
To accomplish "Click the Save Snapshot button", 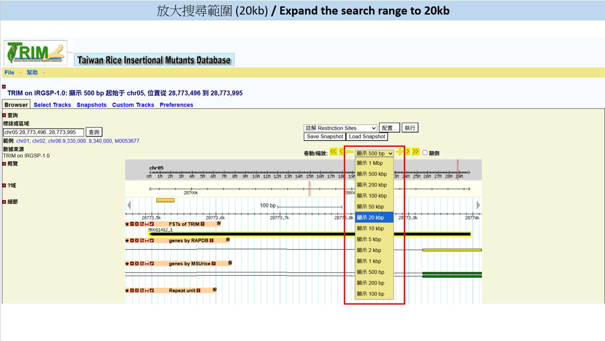I will pos(325,137).
